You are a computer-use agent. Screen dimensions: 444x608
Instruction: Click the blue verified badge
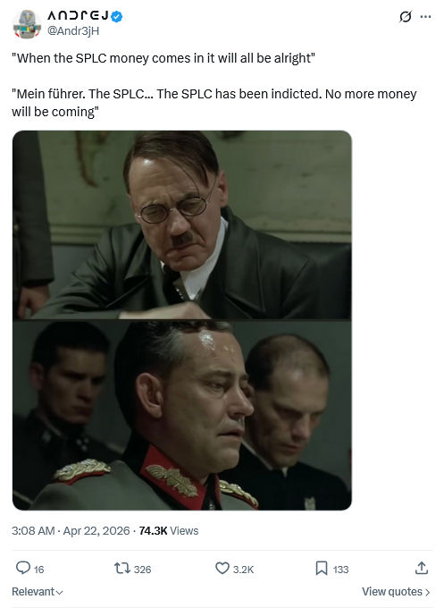(x=117, y=16)
